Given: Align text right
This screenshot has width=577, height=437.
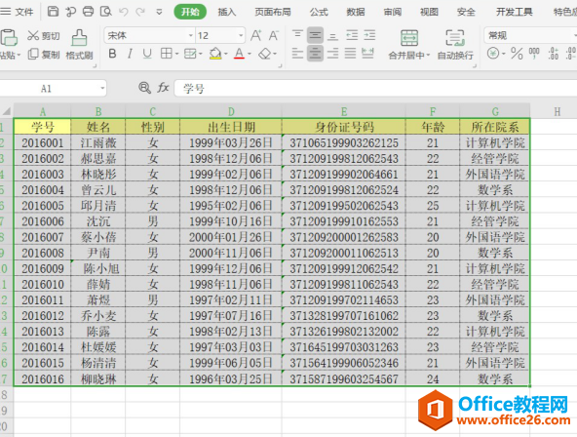Looking at the screenshot, I should coord(332,54).
